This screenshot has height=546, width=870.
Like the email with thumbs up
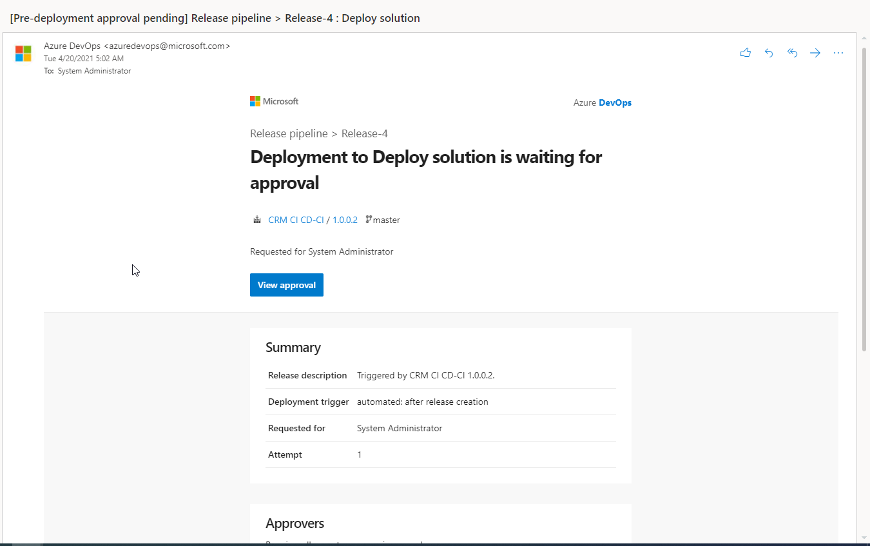746,53
